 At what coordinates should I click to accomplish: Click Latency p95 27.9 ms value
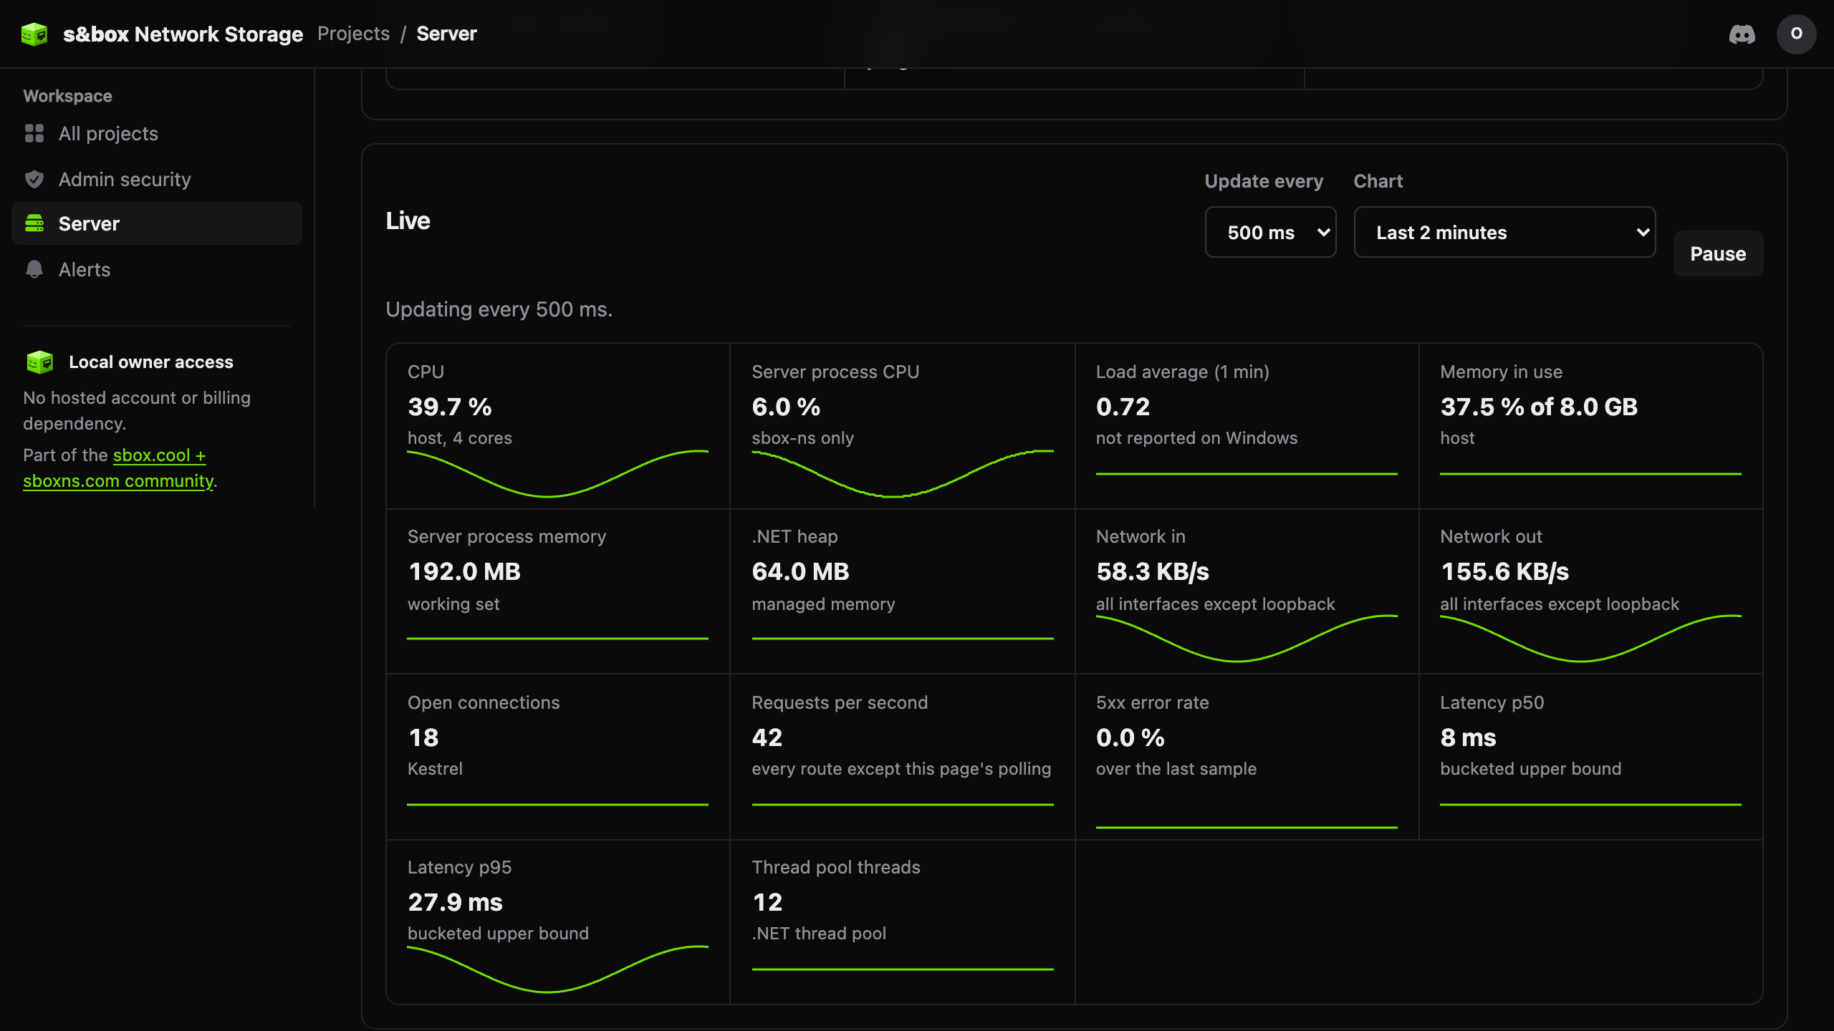point(455,902)
